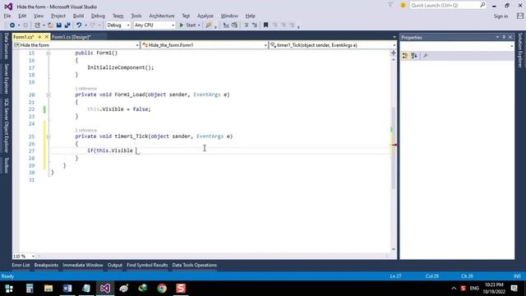526x296 pixels.
Task: Toggle a bookmark with the bookmark icon
Action: tap(265, 25)
